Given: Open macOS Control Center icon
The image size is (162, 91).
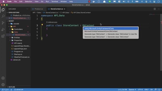Looking at the screenshot, I should [154, 2].
